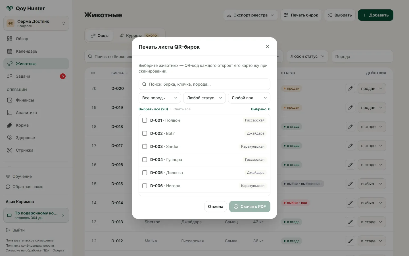Click the Порода filter input field
Viewport: 409px width, 256px height.
pos(362,56)
